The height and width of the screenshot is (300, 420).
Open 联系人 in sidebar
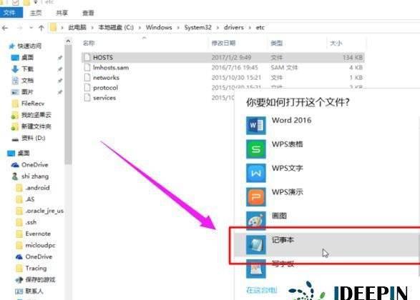pos(34,291)
